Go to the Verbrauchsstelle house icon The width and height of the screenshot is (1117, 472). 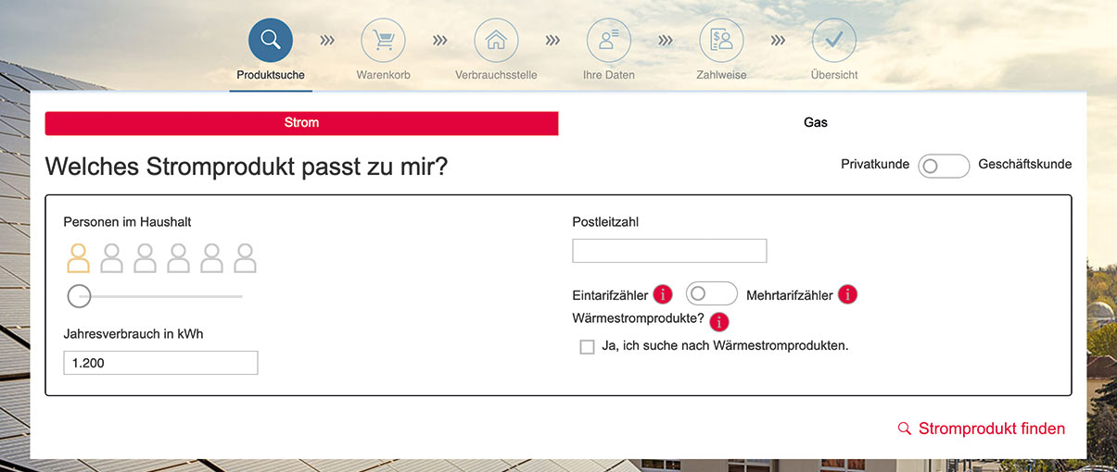tap(496, 41)
